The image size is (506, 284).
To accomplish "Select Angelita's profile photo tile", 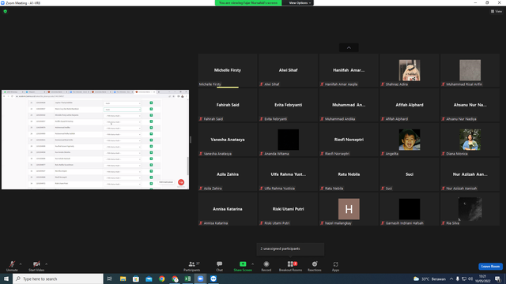I will coord(410,140).
